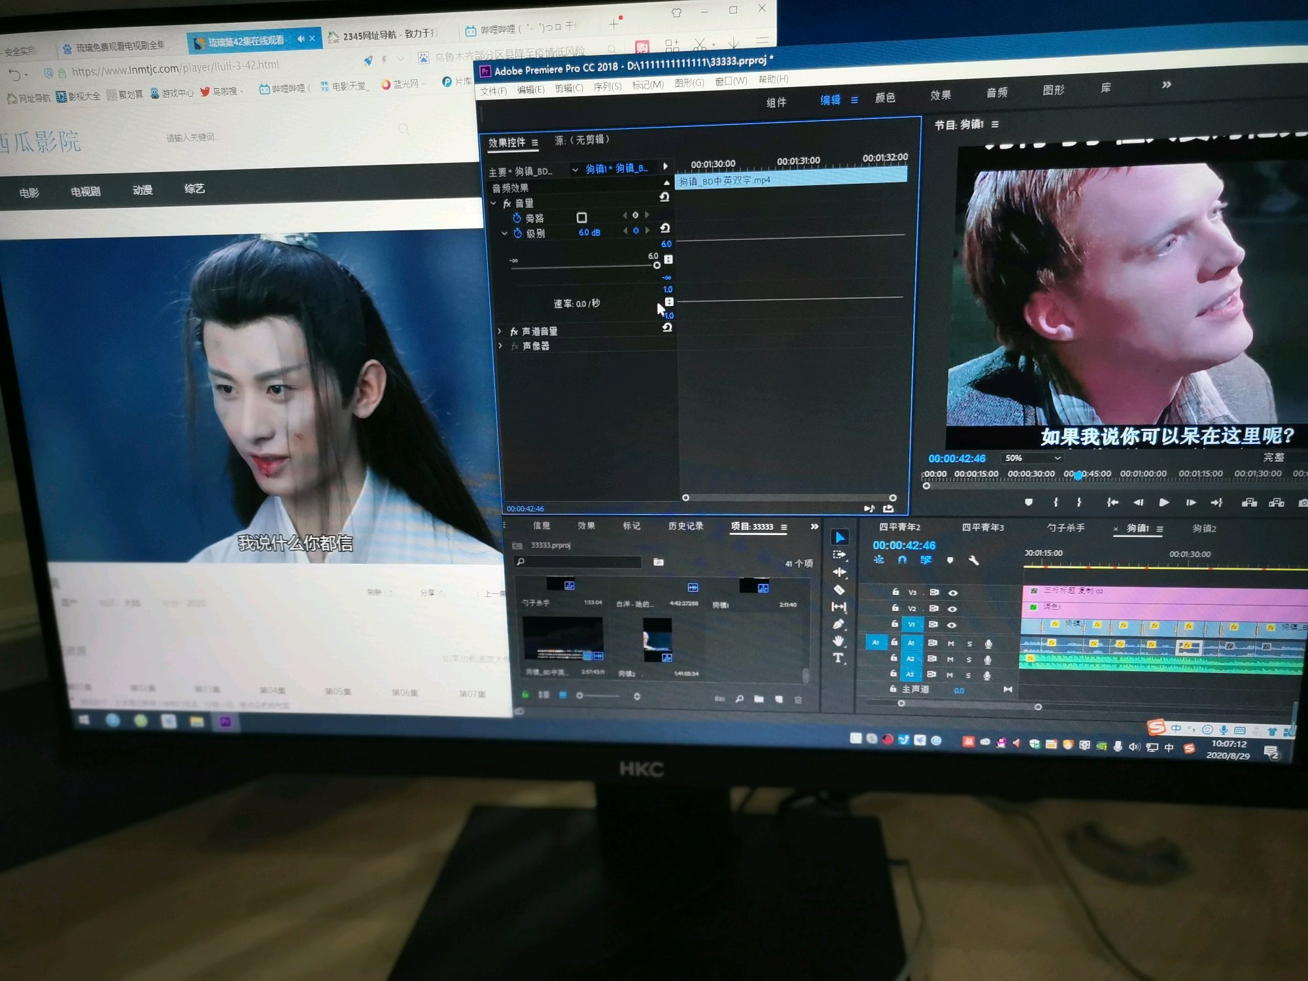Image resolution: width=1308 pixels, height=981 pixels.
Task: Open the 源: (无剪辑) tab
Action: [x=581, y=139]
